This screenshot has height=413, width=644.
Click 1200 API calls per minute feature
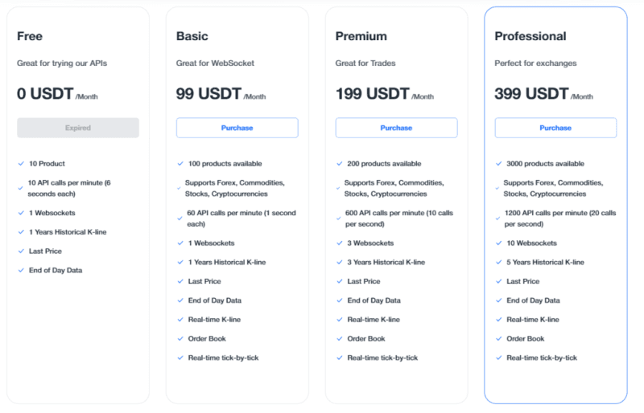[560, 219]
